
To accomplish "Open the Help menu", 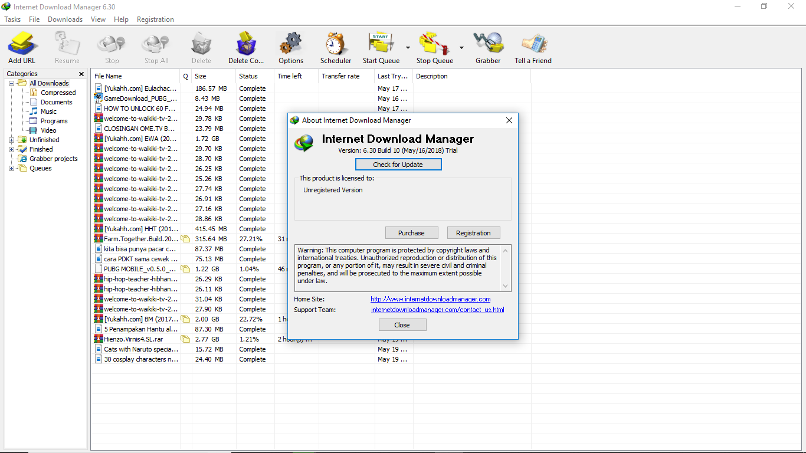I will point(121,19).
